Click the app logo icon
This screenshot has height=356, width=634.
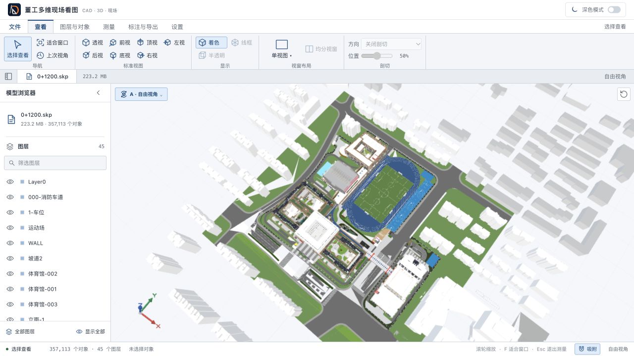14,9
